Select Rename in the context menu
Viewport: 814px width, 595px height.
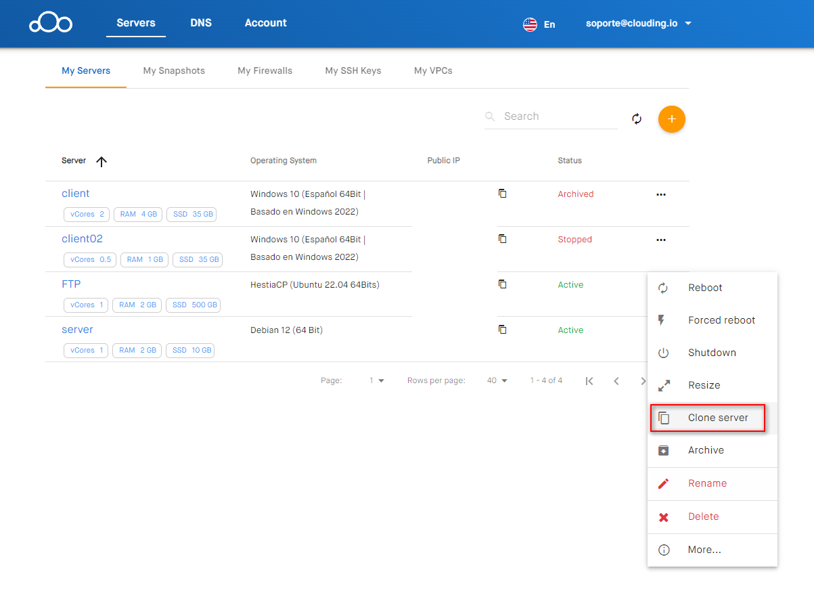[713, 483]
